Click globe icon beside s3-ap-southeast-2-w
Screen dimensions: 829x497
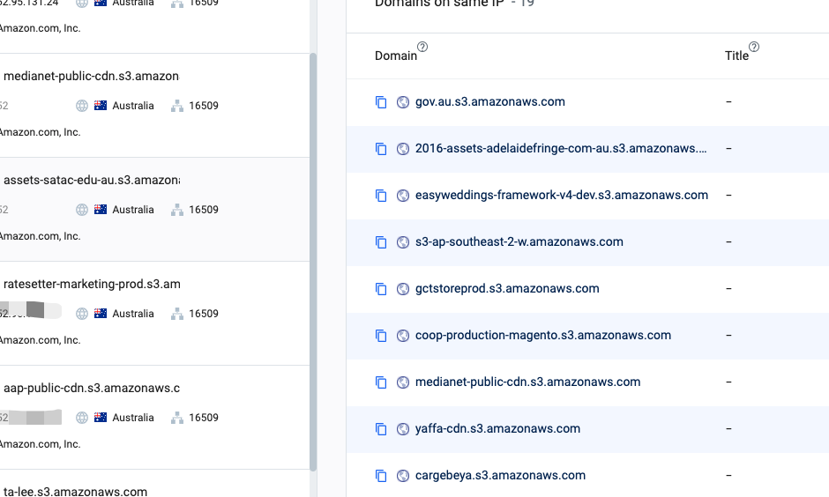pos(403,242)
